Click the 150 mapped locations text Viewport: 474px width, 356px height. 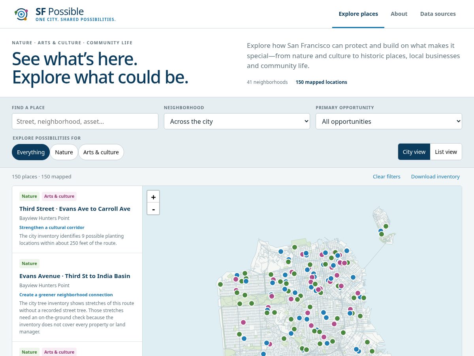[321, 82]
